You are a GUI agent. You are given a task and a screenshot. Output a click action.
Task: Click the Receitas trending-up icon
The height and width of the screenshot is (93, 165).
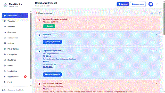[x=5, y=27]
